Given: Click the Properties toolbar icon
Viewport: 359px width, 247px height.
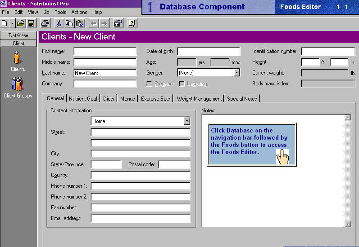Looking at the screenshot, I should coord(118,23).
